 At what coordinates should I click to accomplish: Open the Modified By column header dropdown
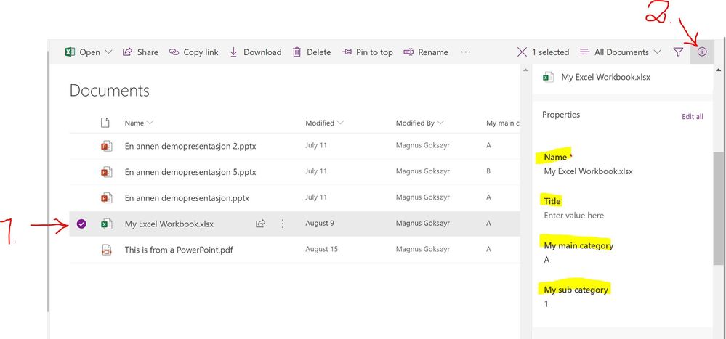420,123
